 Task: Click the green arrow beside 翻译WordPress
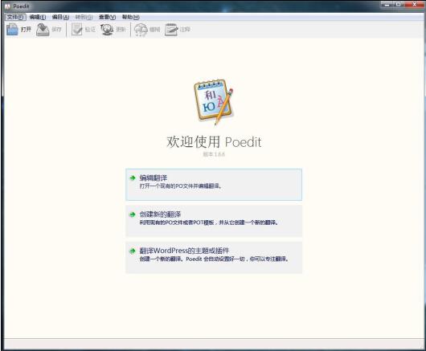pos(133,251)
